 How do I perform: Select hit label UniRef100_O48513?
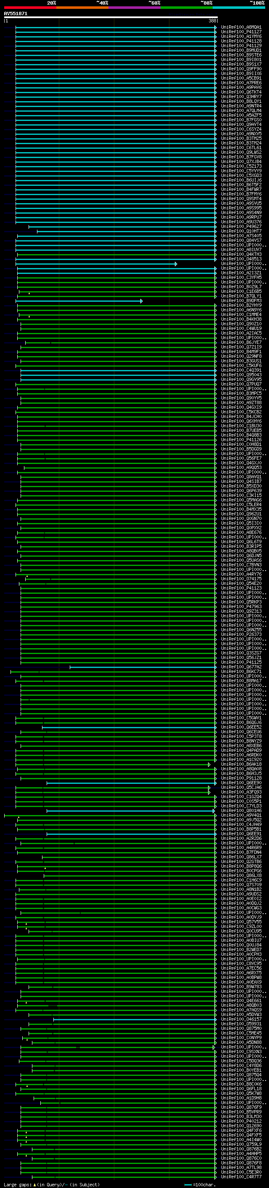[241, 259]
